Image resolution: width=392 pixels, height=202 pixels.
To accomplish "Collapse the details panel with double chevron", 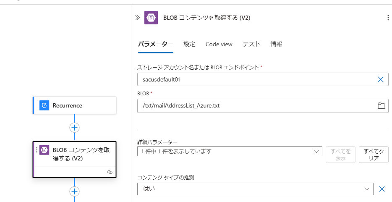I will (x=138, y=18).
